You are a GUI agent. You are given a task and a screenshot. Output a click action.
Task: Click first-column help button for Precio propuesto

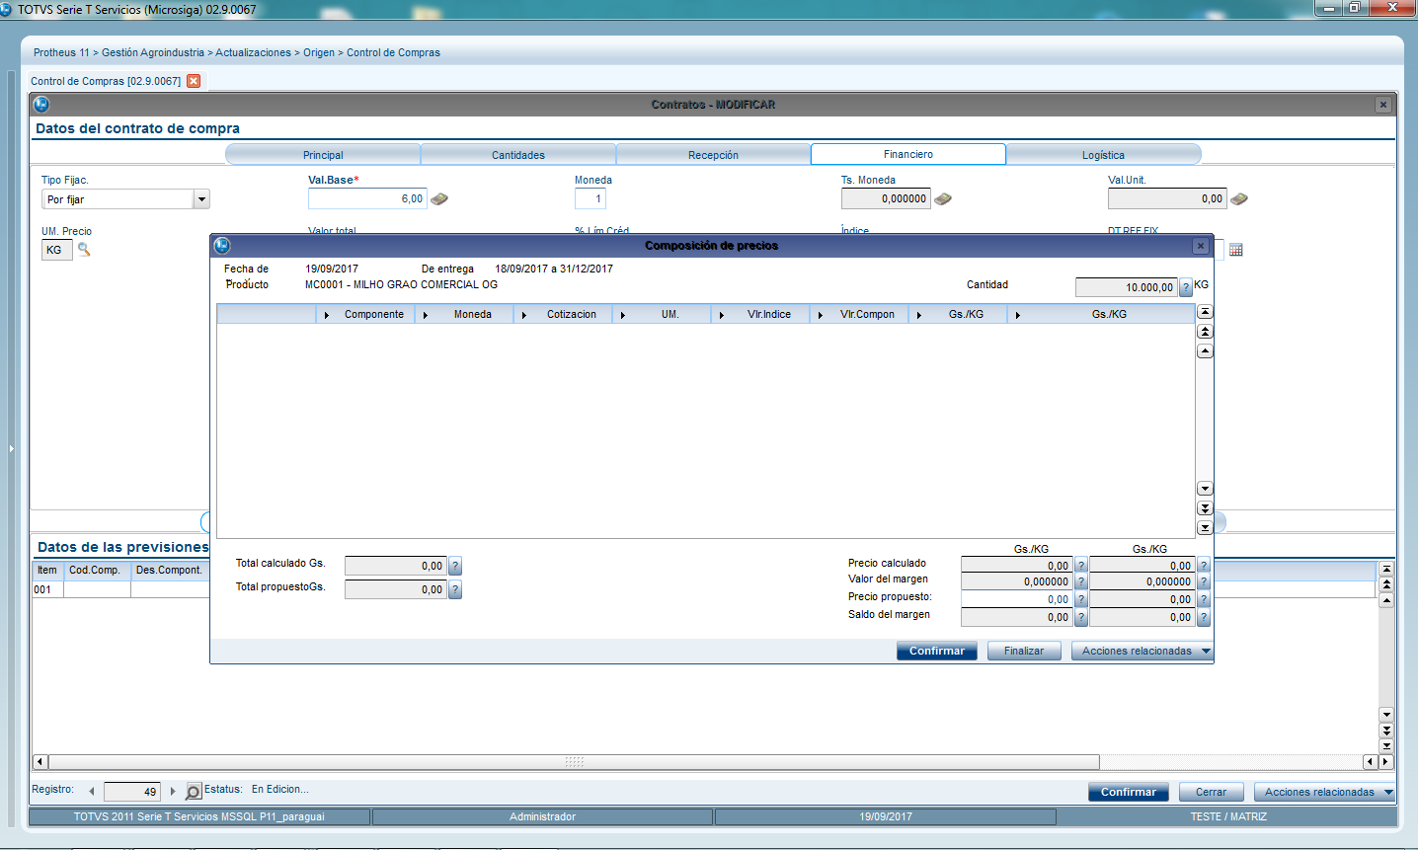[1081, 599]
